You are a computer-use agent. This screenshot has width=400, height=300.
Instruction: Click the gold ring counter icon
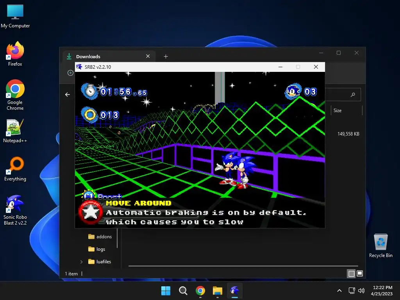point(89,115)
